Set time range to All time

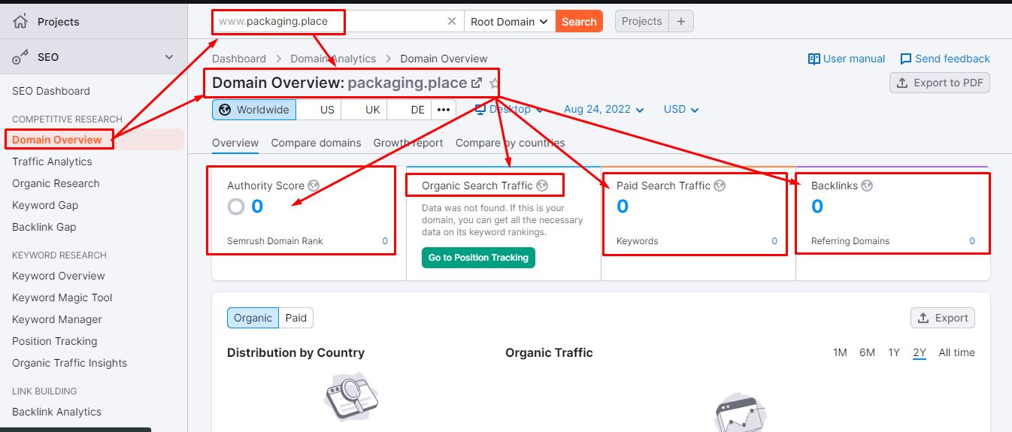click(x=956, y=352)
